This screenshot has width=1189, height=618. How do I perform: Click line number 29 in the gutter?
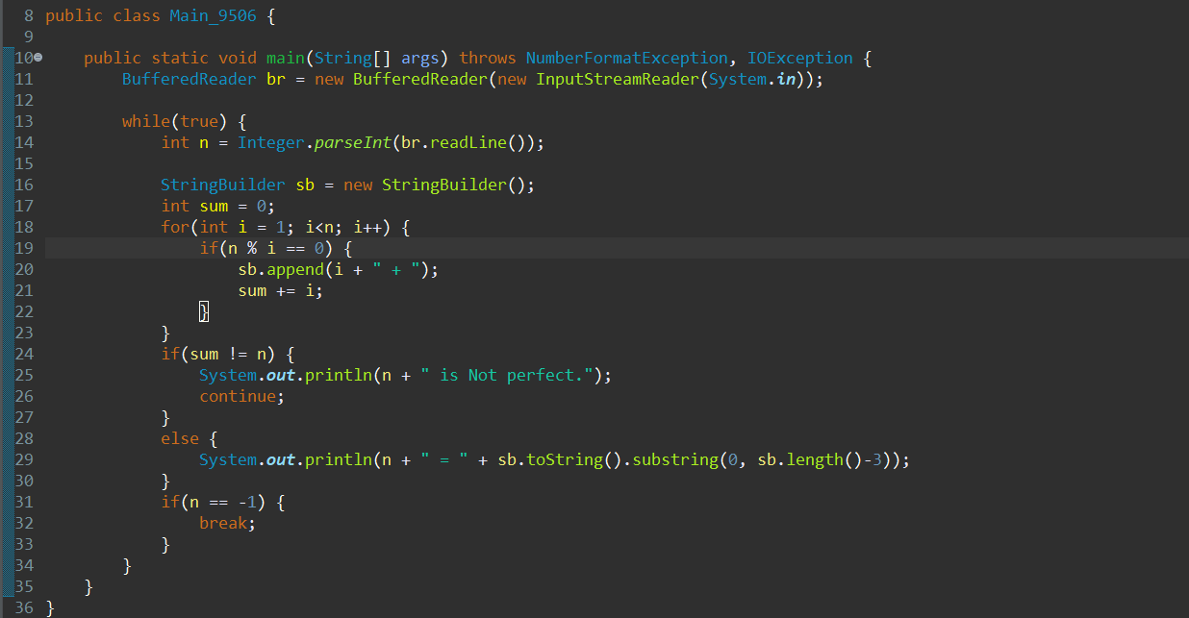24,459
